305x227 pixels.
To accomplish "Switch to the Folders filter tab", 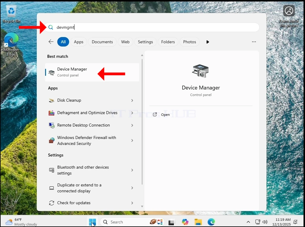I will (168, 42).
